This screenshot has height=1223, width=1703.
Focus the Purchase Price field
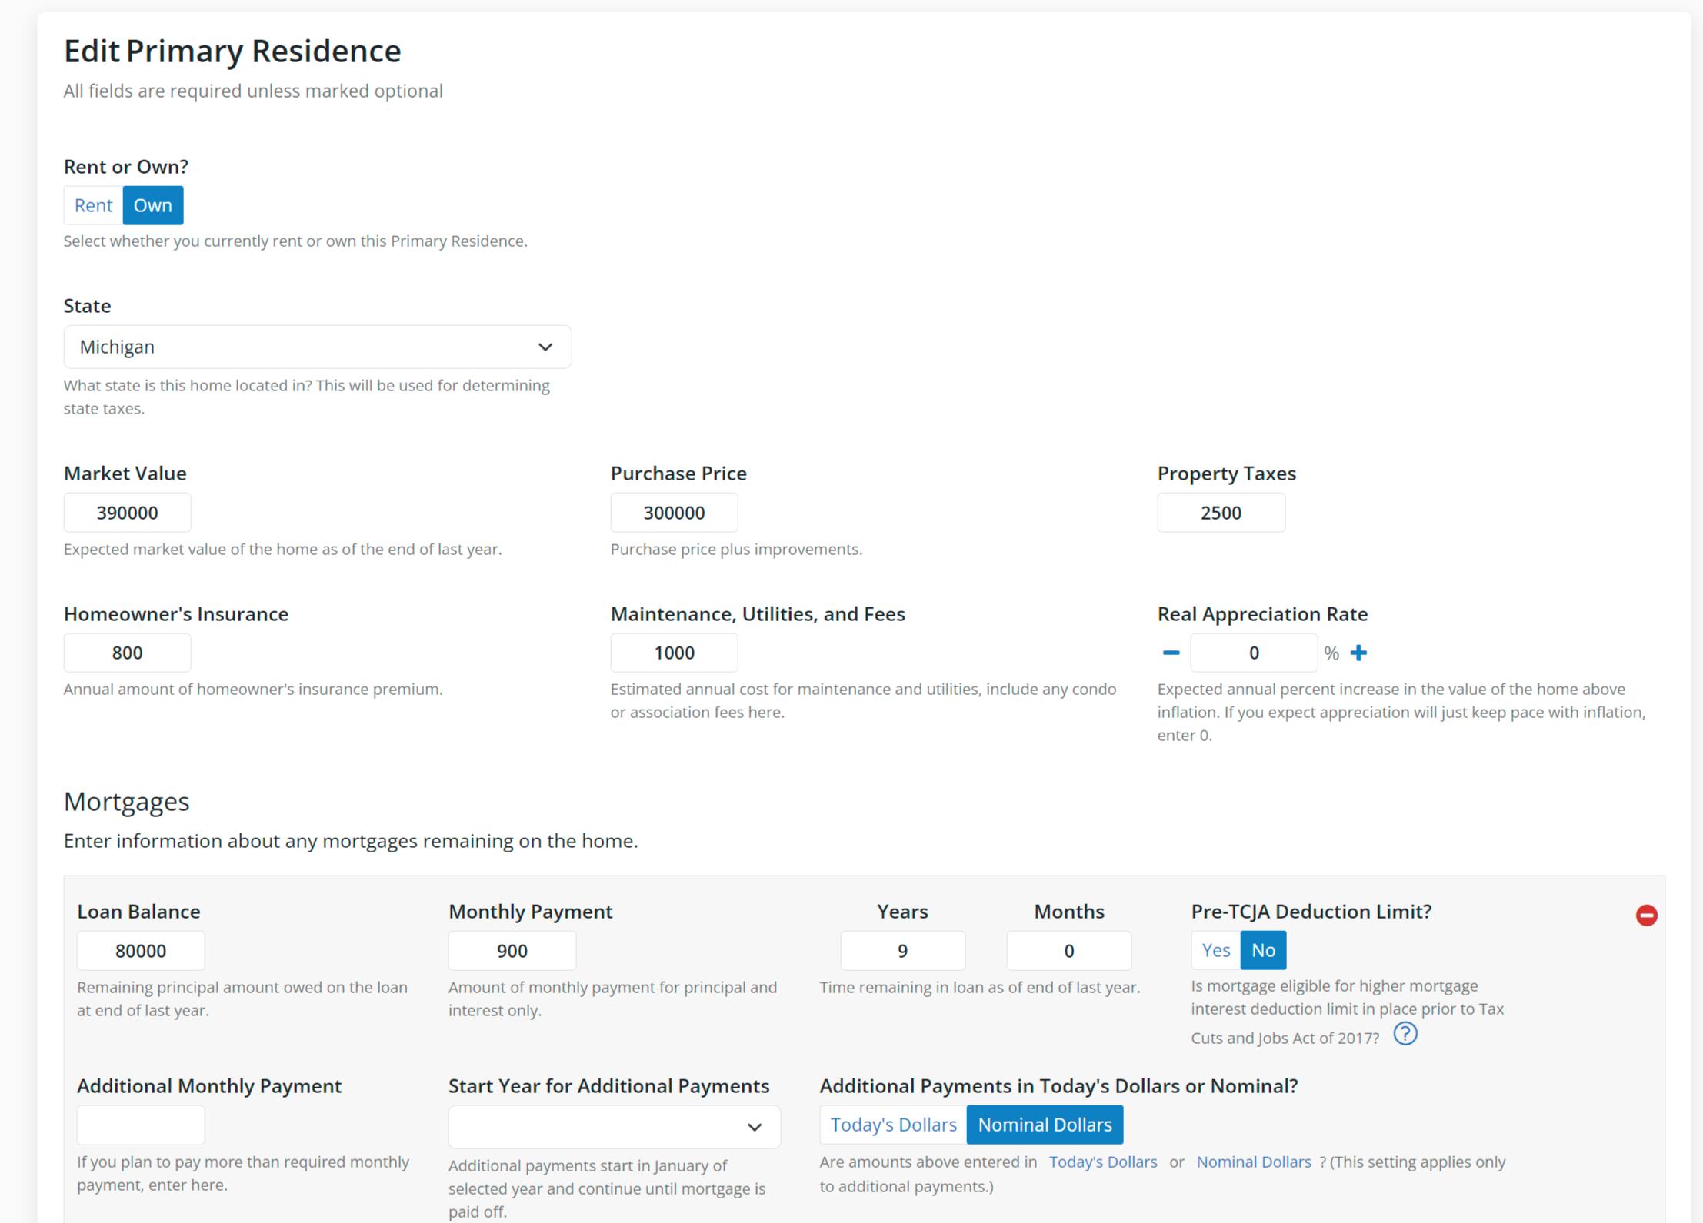674,513
